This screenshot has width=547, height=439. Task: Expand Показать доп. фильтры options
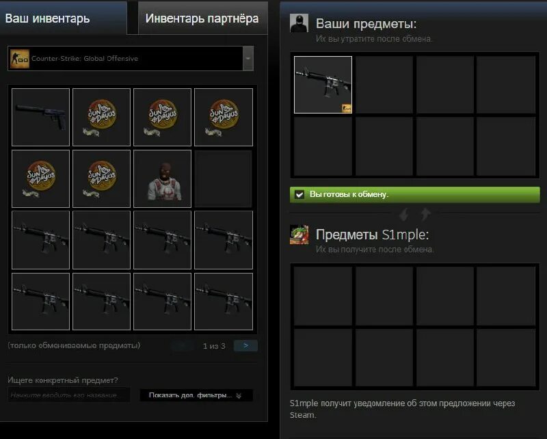click(x=196, y=395)
